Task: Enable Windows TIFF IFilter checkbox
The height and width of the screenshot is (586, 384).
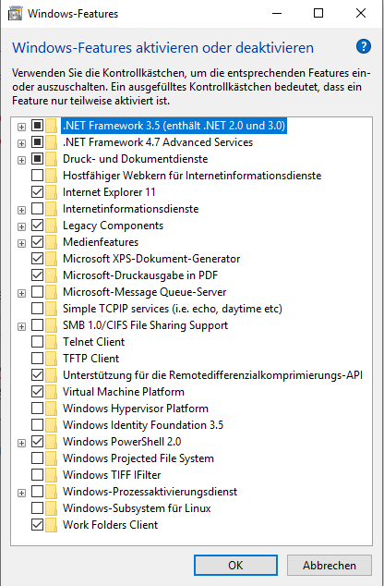Action: coord(37,475)
